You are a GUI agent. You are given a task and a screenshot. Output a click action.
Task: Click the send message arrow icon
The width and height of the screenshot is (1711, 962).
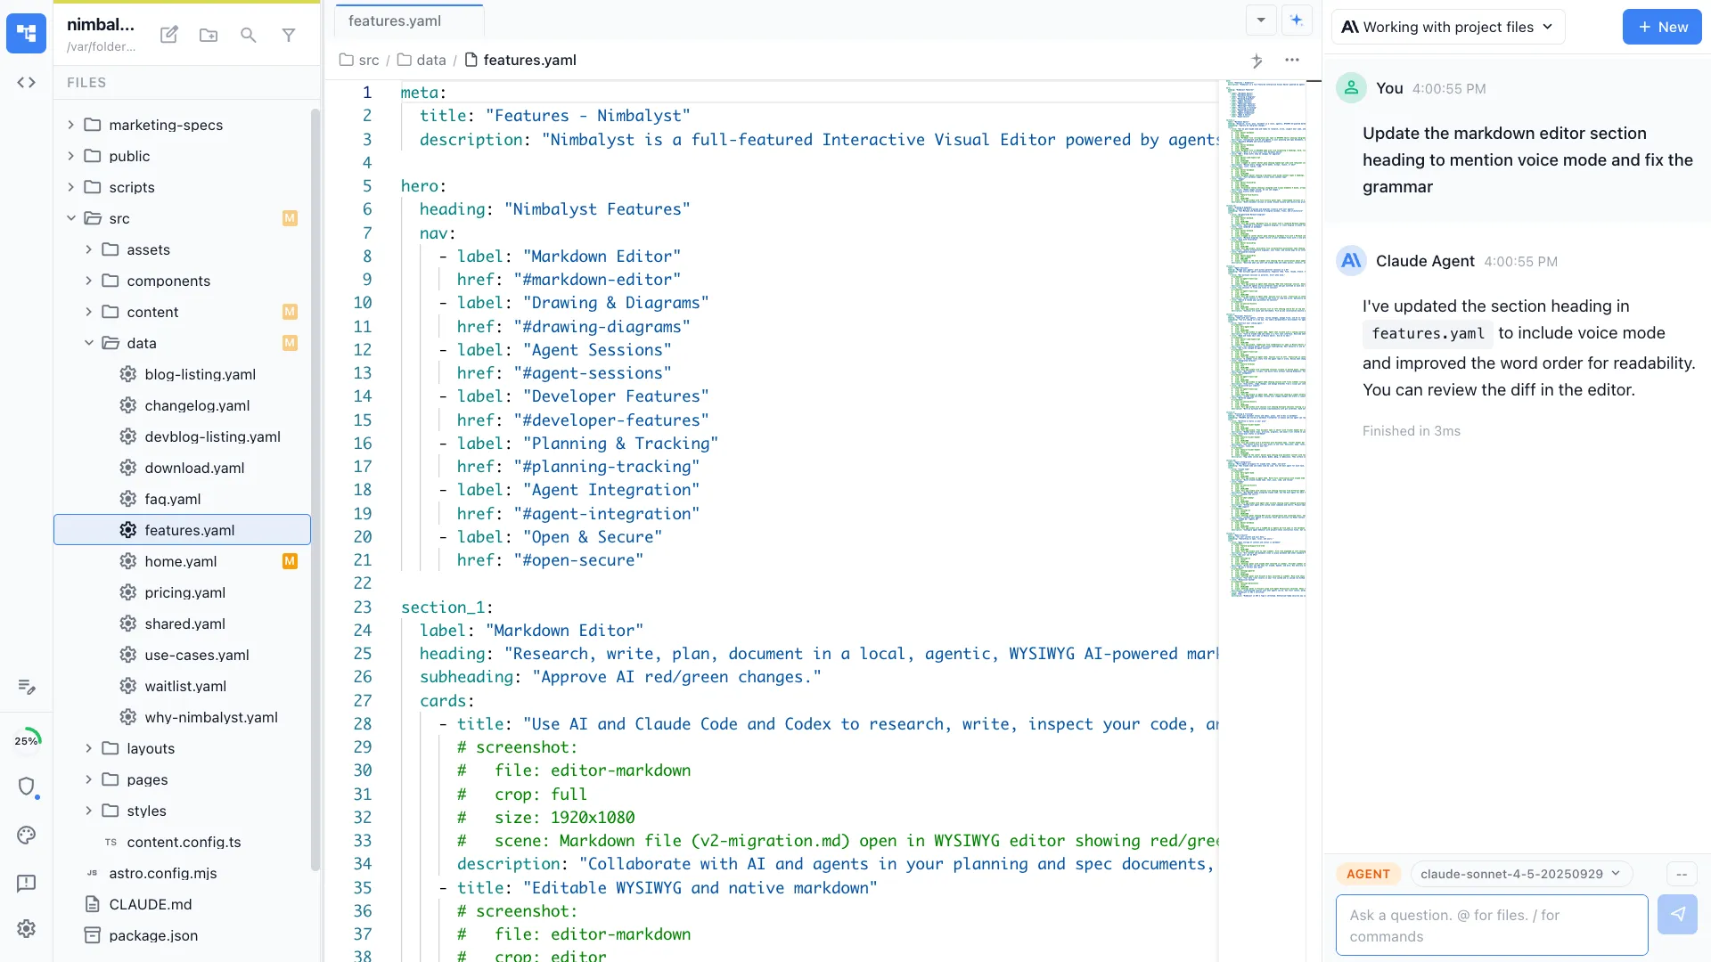tap(1678, 914)
